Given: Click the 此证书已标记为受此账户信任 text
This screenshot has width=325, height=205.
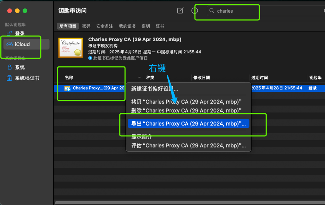Looking at the screenshot, I should coord(120,58).
